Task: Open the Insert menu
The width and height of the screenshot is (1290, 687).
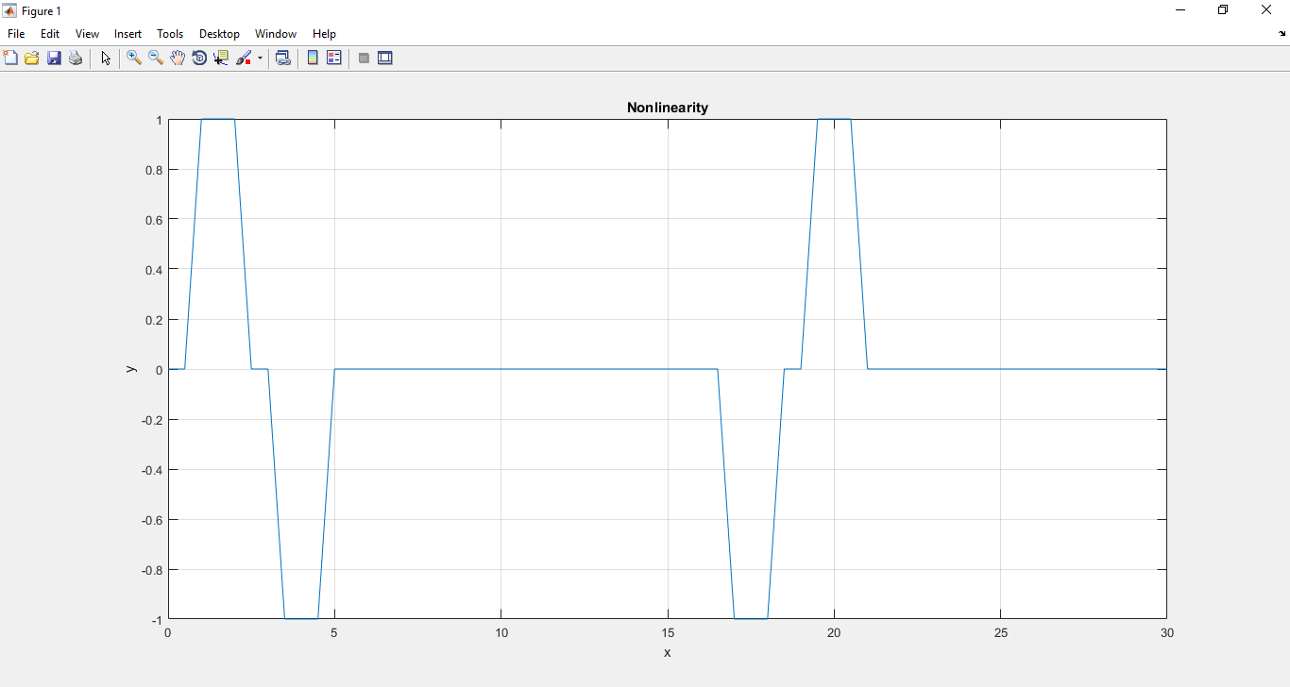Action: point(127,33)
